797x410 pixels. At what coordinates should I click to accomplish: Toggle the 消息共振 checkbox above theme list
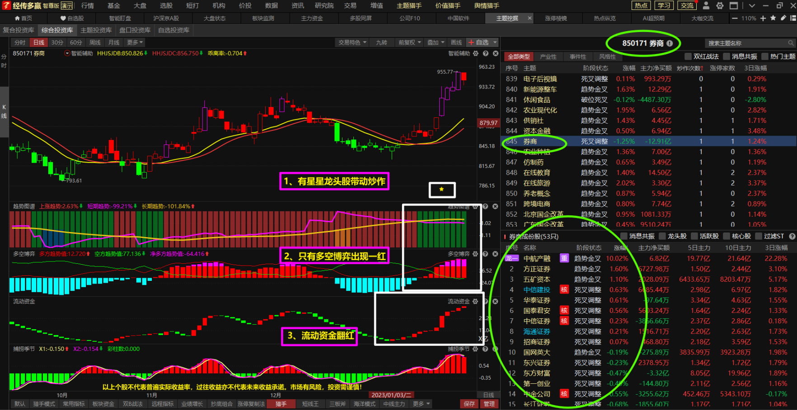(727, 56)
